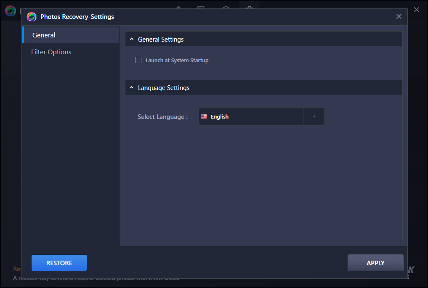Close the main Photos Recovery window
Screen dimensions: 428x288
(416, 10)
